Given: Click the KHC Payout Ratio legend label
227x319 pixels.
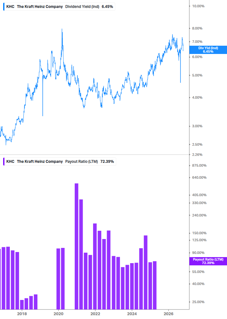Looking at the screenshot, I should 60,162.
